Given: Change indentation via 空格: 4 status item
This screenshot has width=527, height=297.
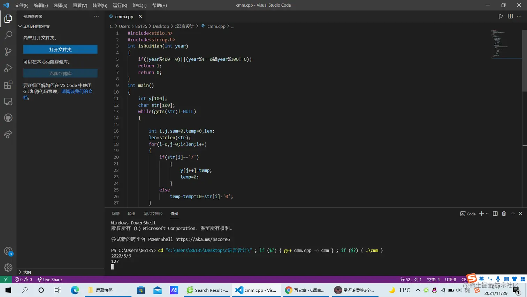Looking at the screenshot, I should click(433, 280).
